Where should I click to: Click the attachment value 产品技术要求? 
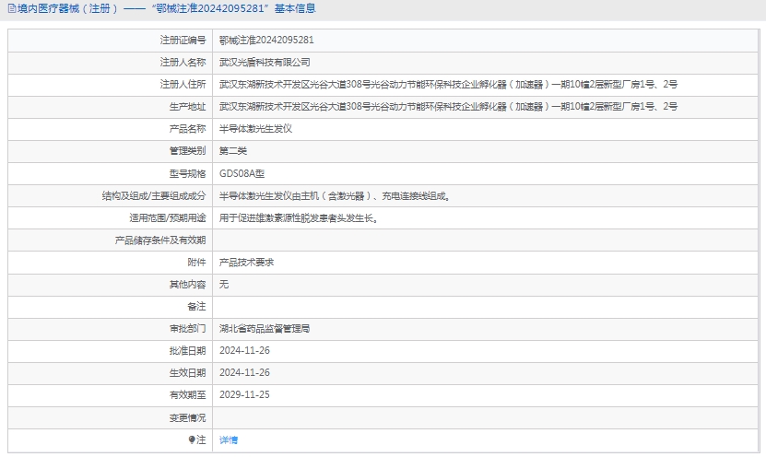click(246, 263)
